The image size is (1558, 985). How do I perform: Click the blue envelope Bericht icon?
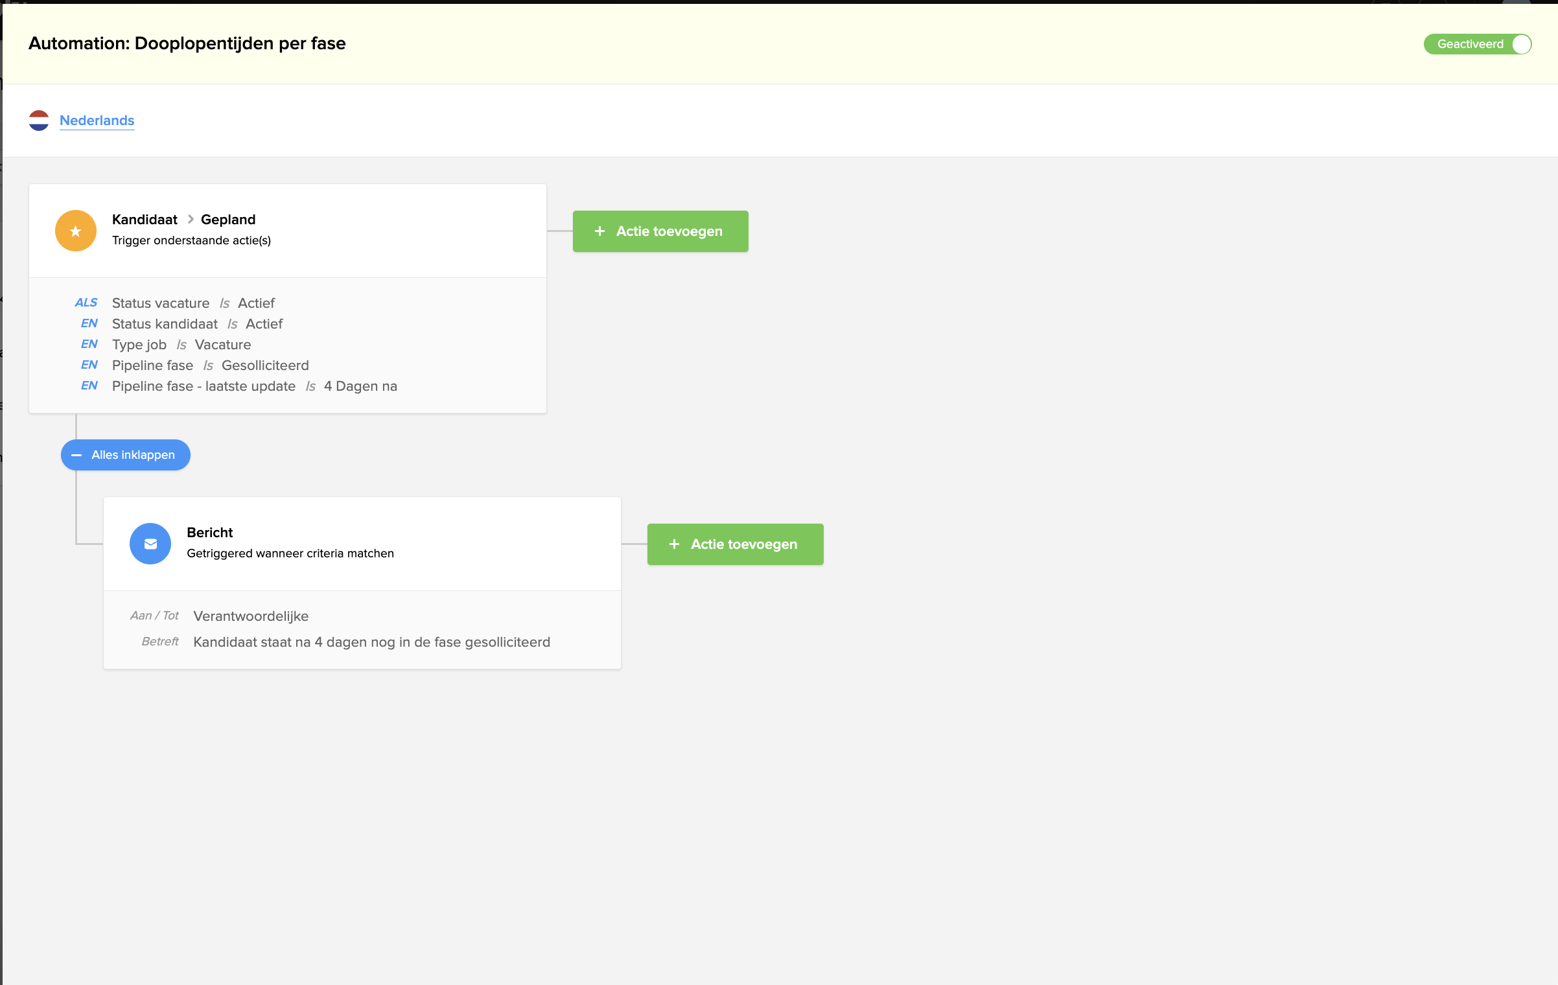(x=150, y=544)
